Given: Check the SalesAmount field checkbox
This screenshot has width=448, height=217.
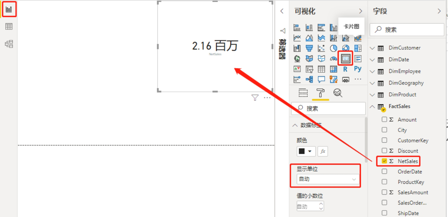Looking at the screenshot, I should click(x=384, y=192).
